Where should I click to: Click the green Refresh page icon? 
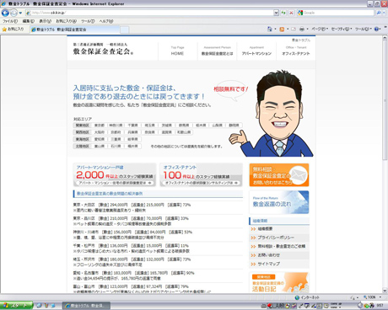point(283,13)
